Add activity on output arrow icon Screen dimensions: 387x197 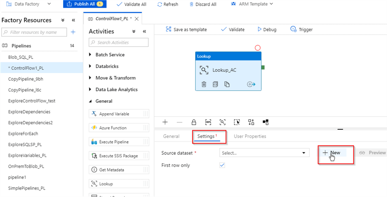tap(251, 84)
